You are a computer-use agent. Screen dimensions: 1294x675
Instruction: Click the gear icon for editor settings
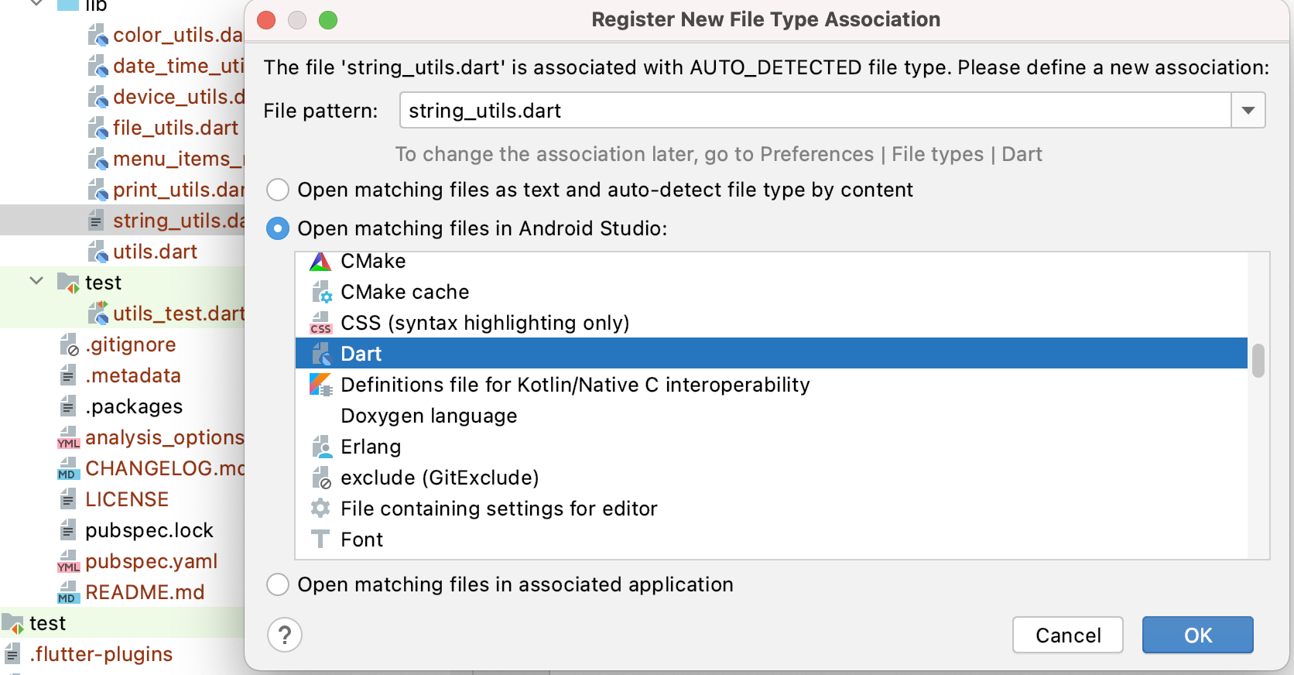coord(320,509)
